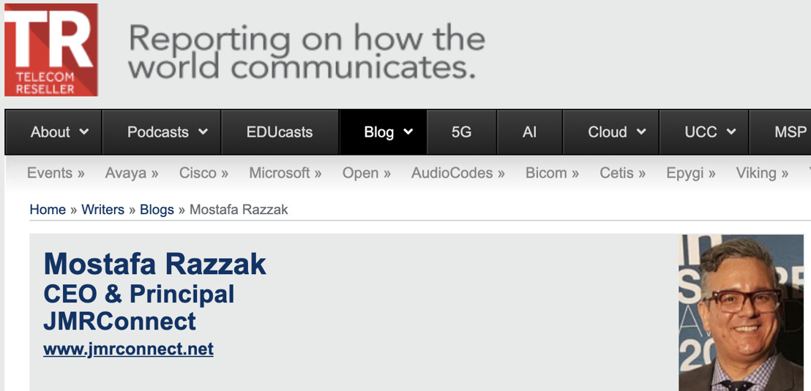The width and height of the screenshot is (811, 391).
Task: Select the 5G navigation tab
Action: (462, 132)
